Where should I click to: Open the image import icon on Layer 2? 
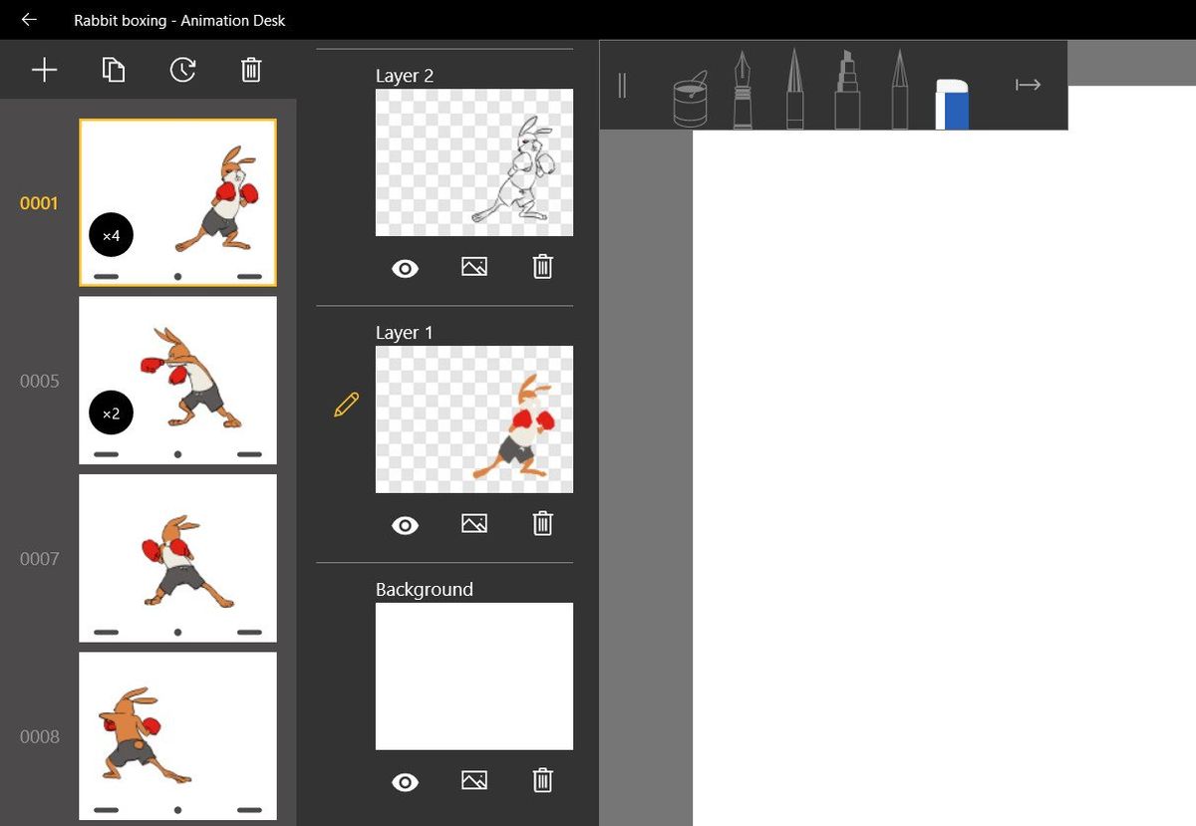(473, 266)
